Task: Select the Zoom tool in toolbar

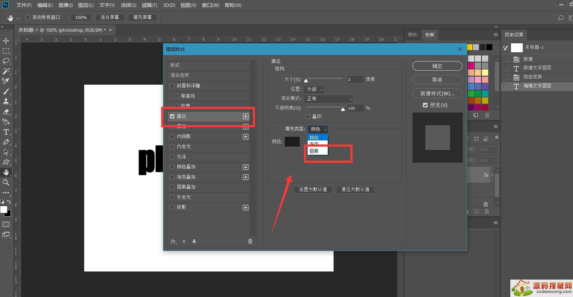Action: (x=6, y=182)
